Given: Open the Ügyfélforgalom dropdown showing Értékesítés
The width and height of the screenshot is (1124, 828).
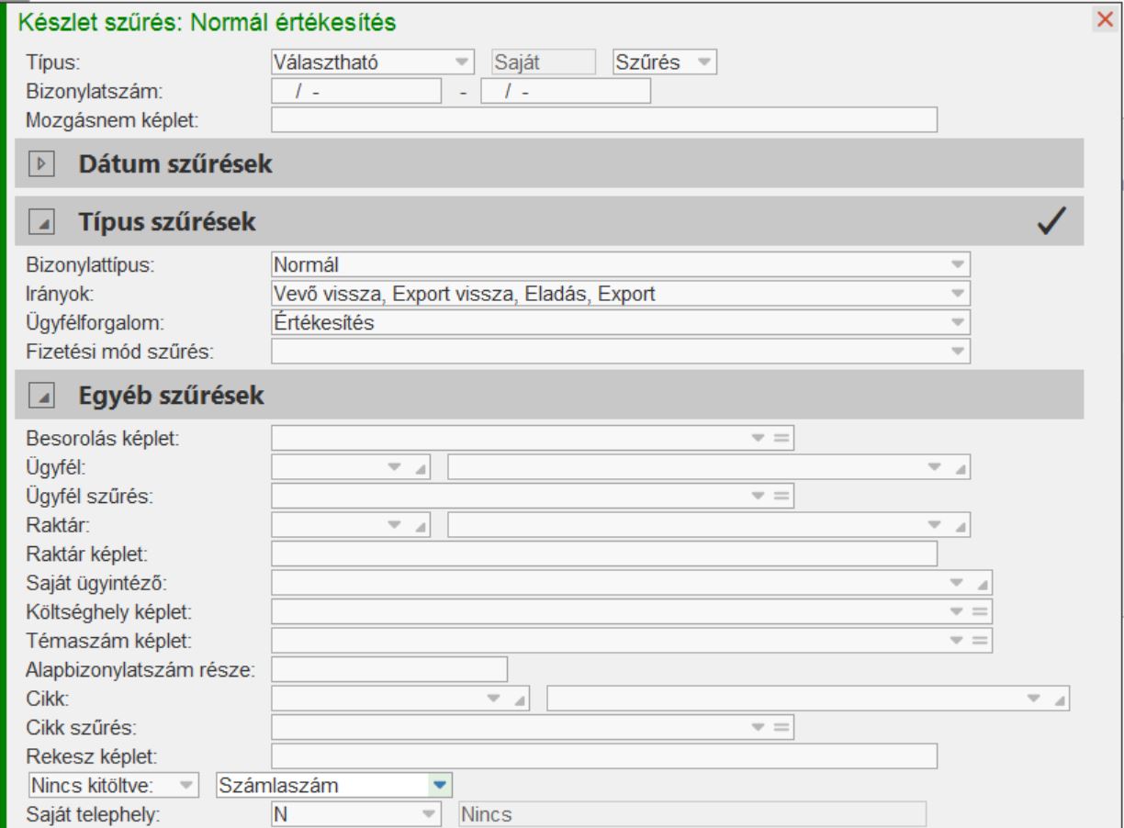Looking at the screenshot, I should pos(959,322).
